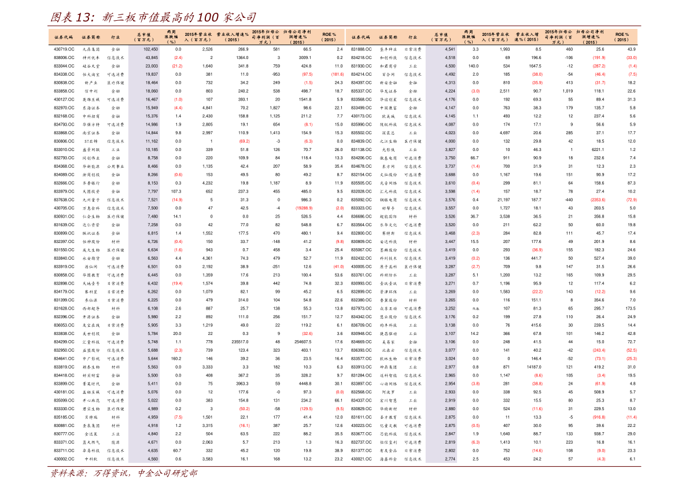689x490 pixels.
Task: Click the 资料来源 source footer text
Action: click(123, 474)
